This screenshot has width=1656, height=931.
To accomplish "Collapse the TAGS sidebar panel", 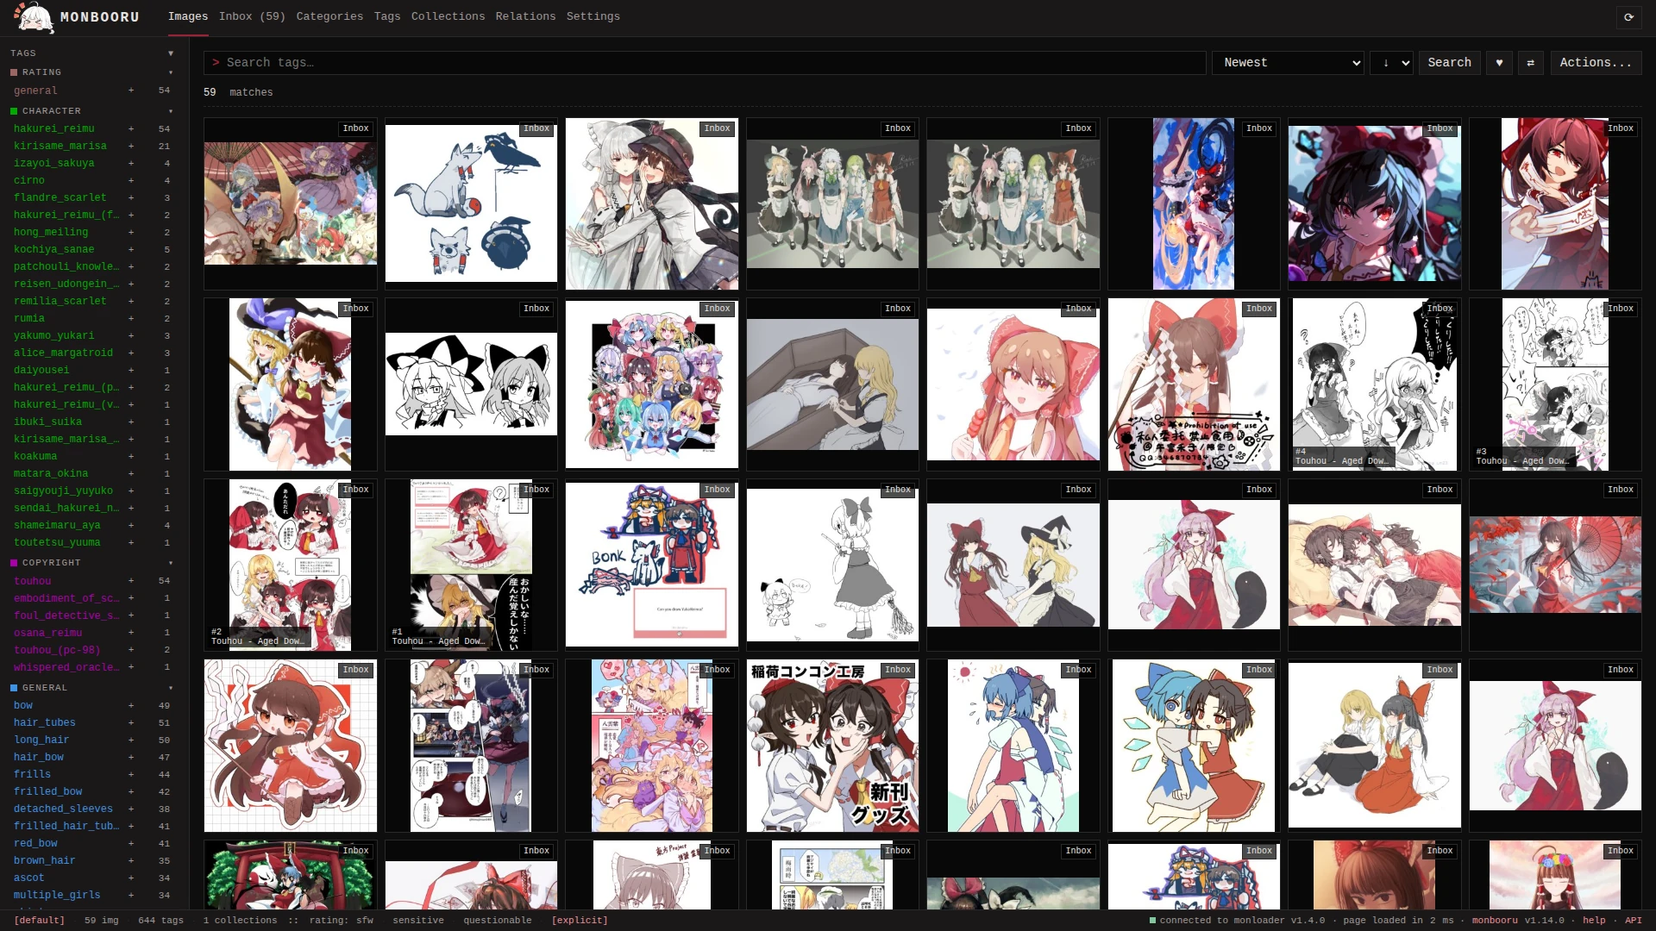I will [x=171, y=53].
